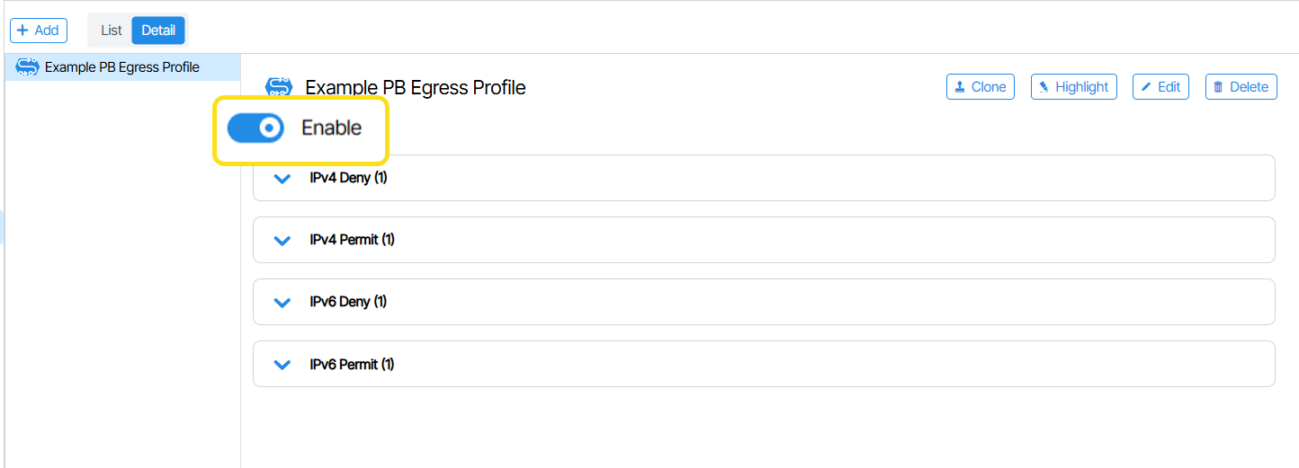Image resolution: width=1299 pixels, height=468 pixels.
Task: Select the Detail view tab
Action: click(x=158, y=31)
